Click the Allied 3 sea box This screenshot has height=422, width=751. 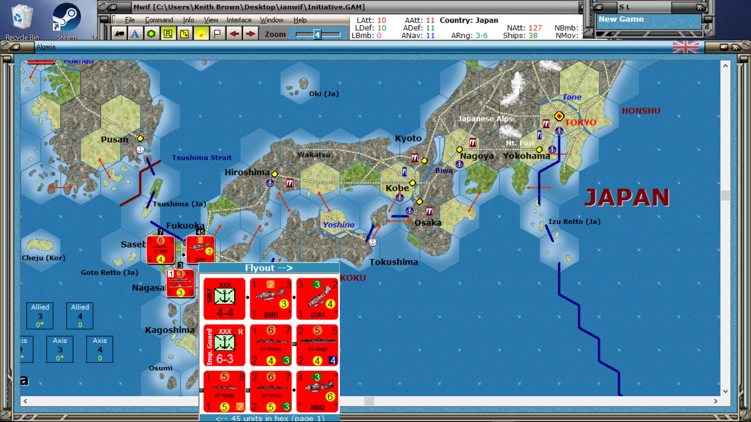pyautogui.click(x=40, y=316)
